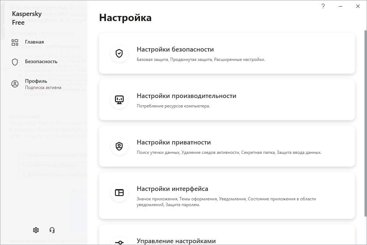The image size is (367, 245).
Task: Open the Профиль menu label
Action: pyautogui.click(x=36, y=81)
